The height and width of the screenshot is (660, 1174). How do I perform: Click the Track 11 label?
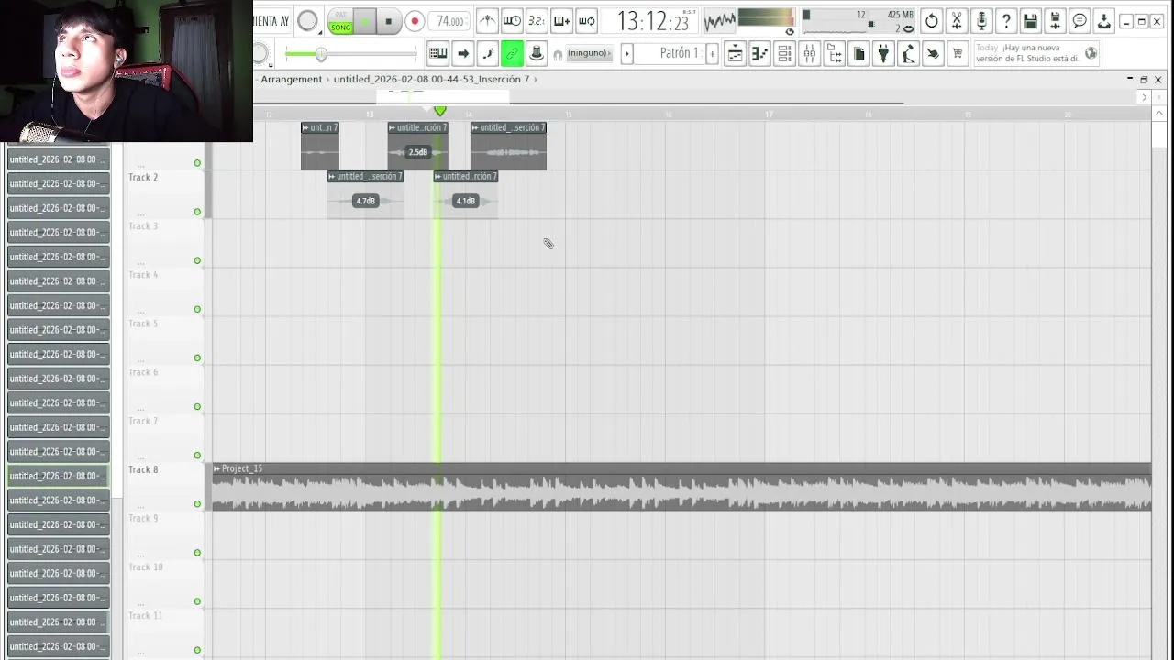(x=145, y=615)
